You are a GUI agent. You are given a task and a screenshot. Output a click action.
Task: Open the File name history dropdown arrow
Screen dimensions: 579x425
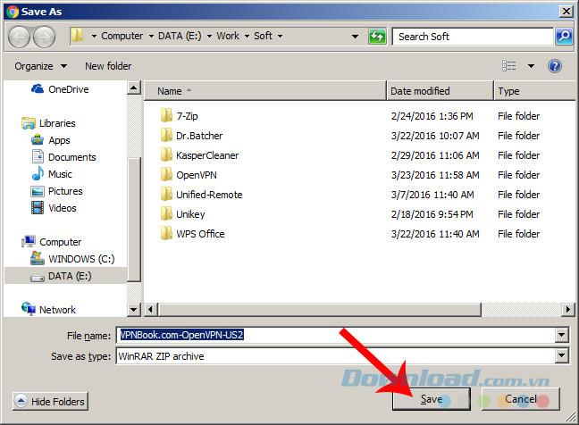561,336
